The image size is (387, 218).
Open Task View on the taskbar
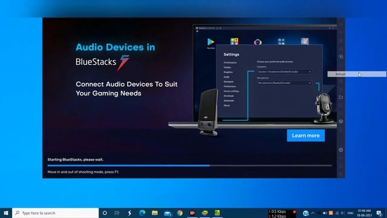click(117, 213)
